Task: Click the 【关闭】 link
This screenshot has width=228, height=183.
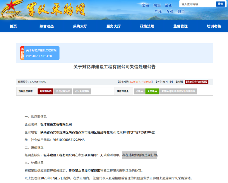Action: point(179,82)
